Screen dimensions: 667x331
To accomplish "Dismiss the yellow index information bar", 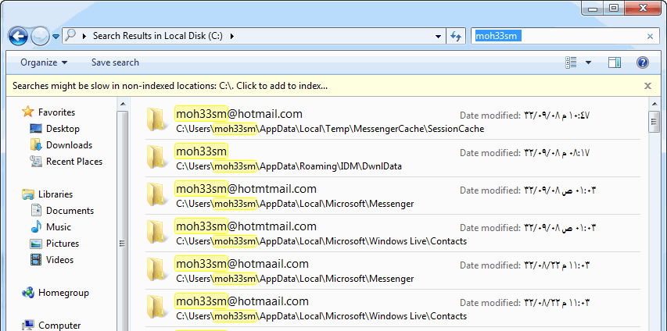I will (648, 86).
